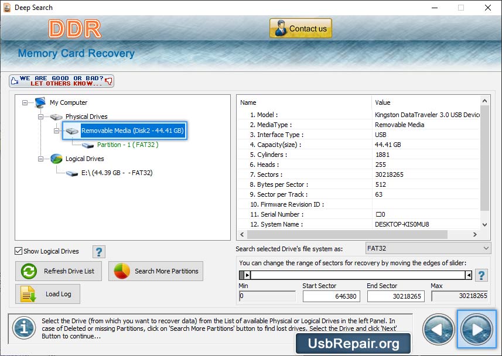Toggle the Show Logical Drives checkbox

[19, 251]
